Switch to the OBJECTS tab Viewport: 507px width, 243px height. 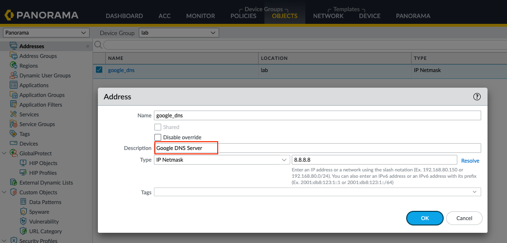[x=284, y=16]
